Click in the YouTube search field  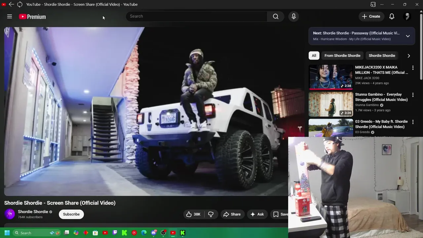197,16
